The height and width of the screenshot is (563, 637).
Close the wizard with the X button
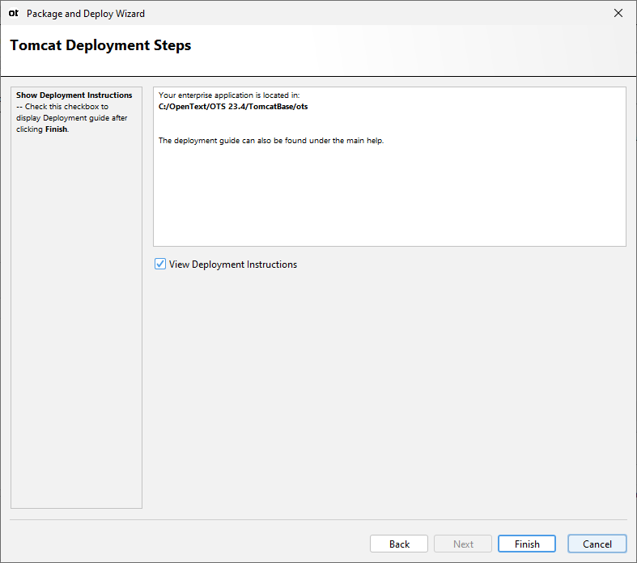coord(618,13)
